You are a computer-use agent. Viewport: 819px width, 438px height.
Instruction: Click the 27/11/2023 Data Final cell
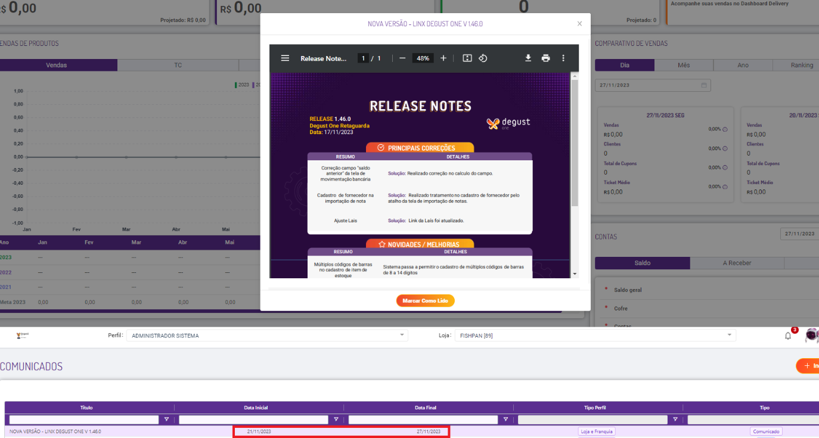429,431
